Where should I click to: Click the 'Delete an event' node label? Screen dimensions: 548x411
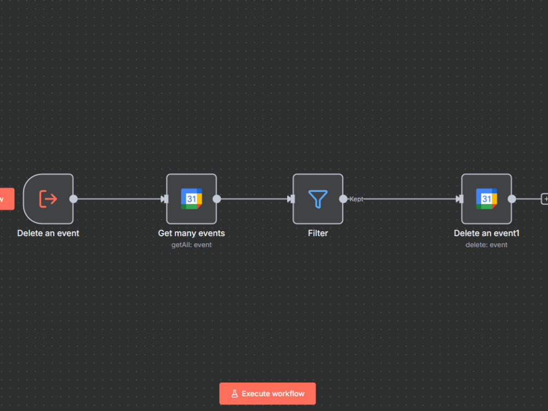coord(48,233)
